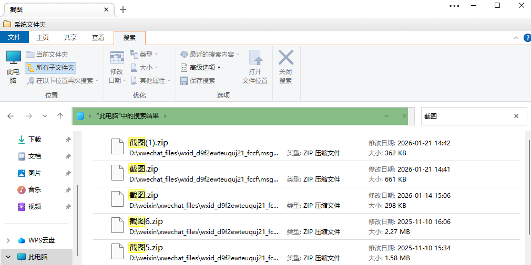Go up one level arrow

[60, 116]
